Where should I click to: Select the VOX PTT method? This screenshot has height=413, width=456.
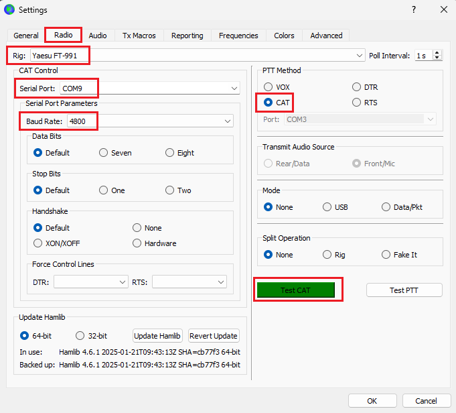[269, 87]
